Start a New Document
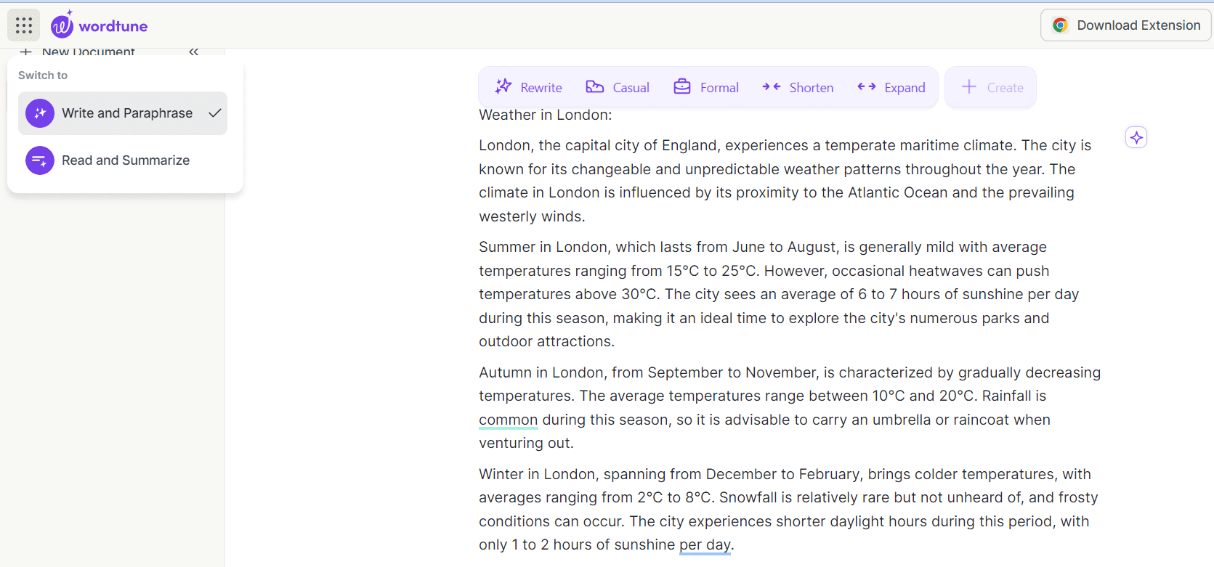This screenshot has width=1214, height=567. click(87, 52)
